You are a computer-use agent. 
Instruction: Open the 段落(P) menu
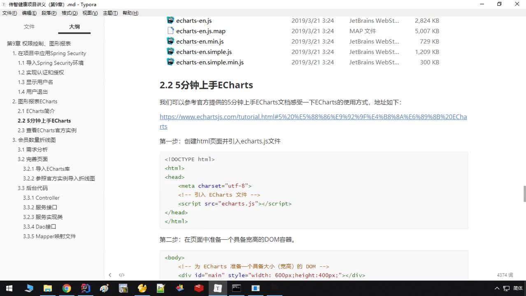(x=49, y=13)
